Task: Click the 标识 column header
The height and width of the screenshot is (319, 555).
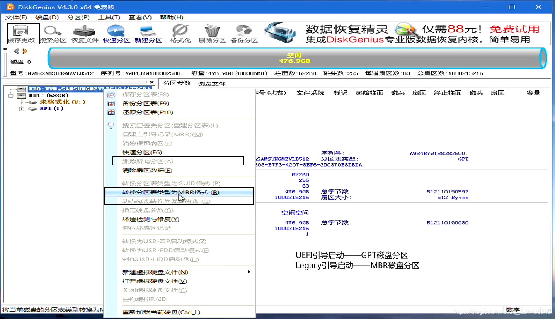Action: (340, 93)
